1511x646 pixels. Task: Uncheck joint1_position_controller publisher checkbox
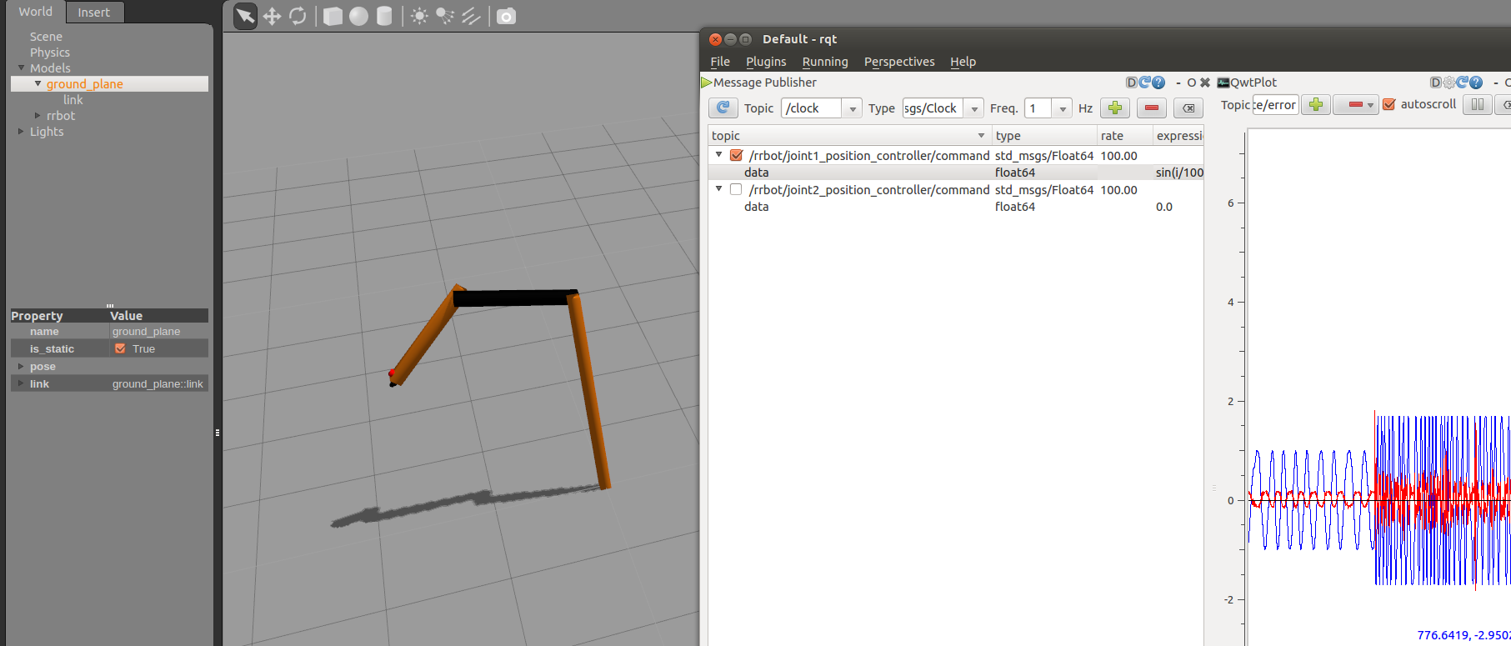[736, 155]
